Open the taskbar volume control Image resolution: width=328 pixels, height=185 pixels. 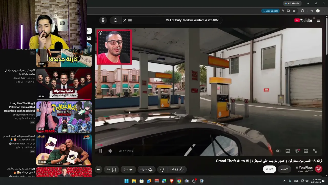point(307,181)
